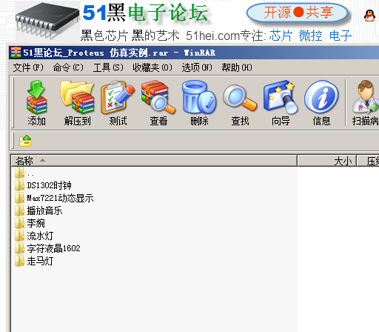Sort by 大小 column header
Screen dimensions: 379x332
pos(327,161)
